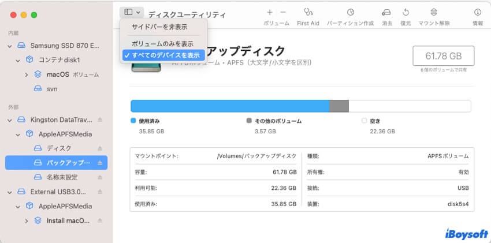Select Kingston's AppleAPFSMedia cube icon
The width and height of the screenshot is (491, 243).
(x=29, y=134)
